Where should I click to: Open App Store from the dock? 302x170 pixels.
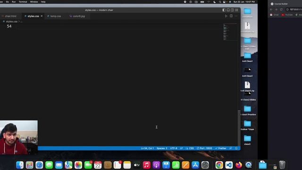(195, 165)
